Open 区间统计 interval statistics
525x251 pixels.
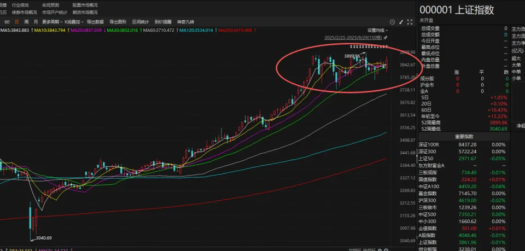coord(141,21)
